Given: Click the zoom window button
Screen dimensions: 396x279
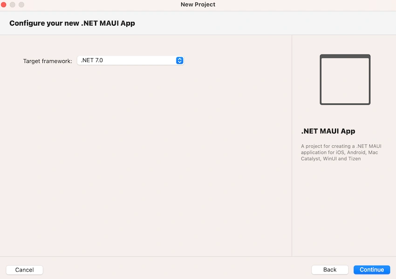Looking at the screenshot, I should pyautogui.click(x=21, y=5).
